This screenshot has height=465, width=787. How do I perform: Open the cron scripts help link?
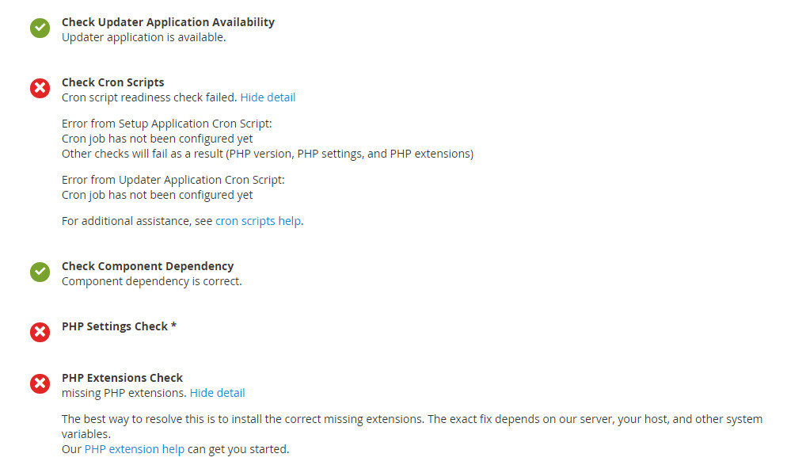point(257,221)
